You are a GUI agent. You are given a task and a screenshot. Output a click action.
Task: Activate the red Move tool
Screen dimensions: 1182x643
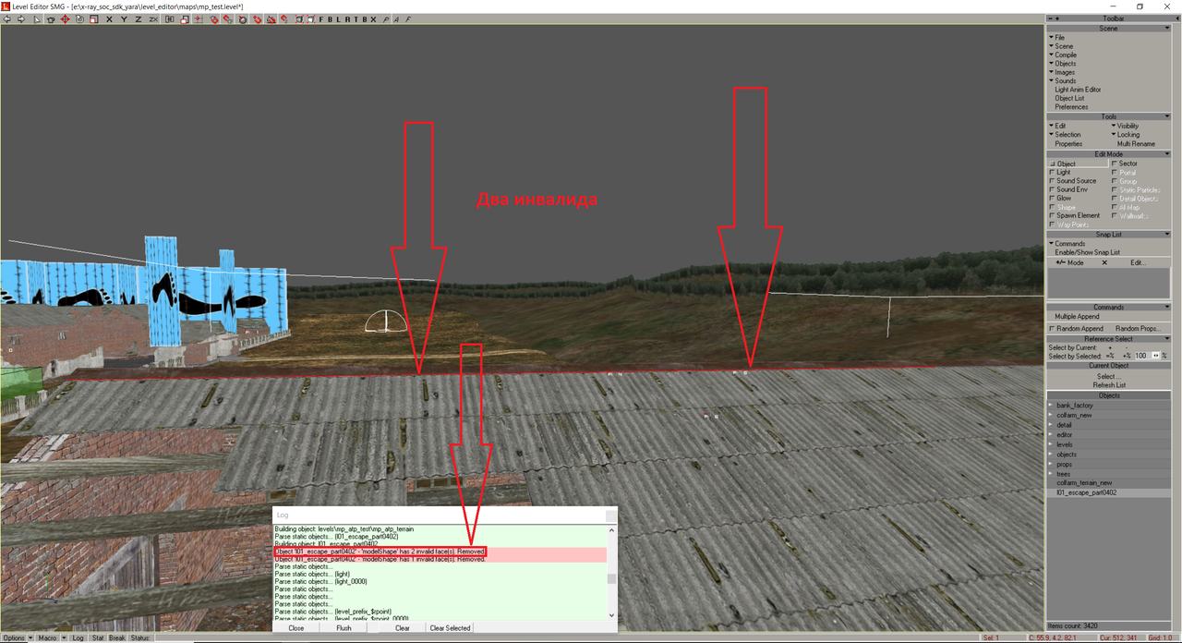point(65,19)
